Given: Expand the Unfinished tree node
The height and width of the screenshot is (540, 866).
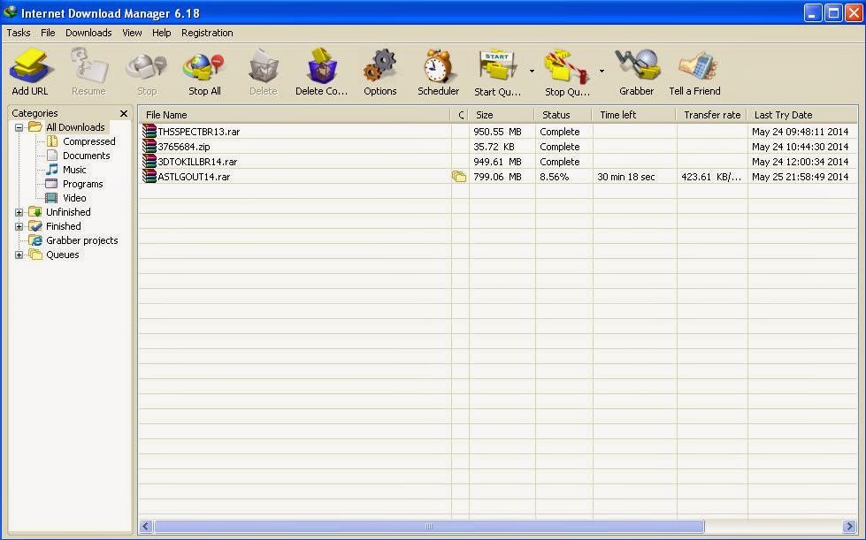Looking at the screenshot, I should point(19,212).
